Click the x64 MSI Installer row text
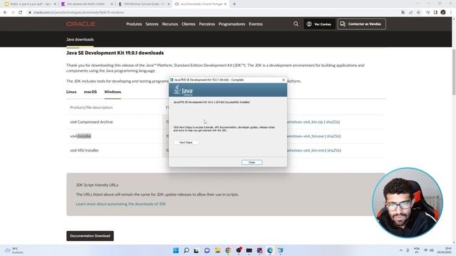 click(x=84, y=150)
